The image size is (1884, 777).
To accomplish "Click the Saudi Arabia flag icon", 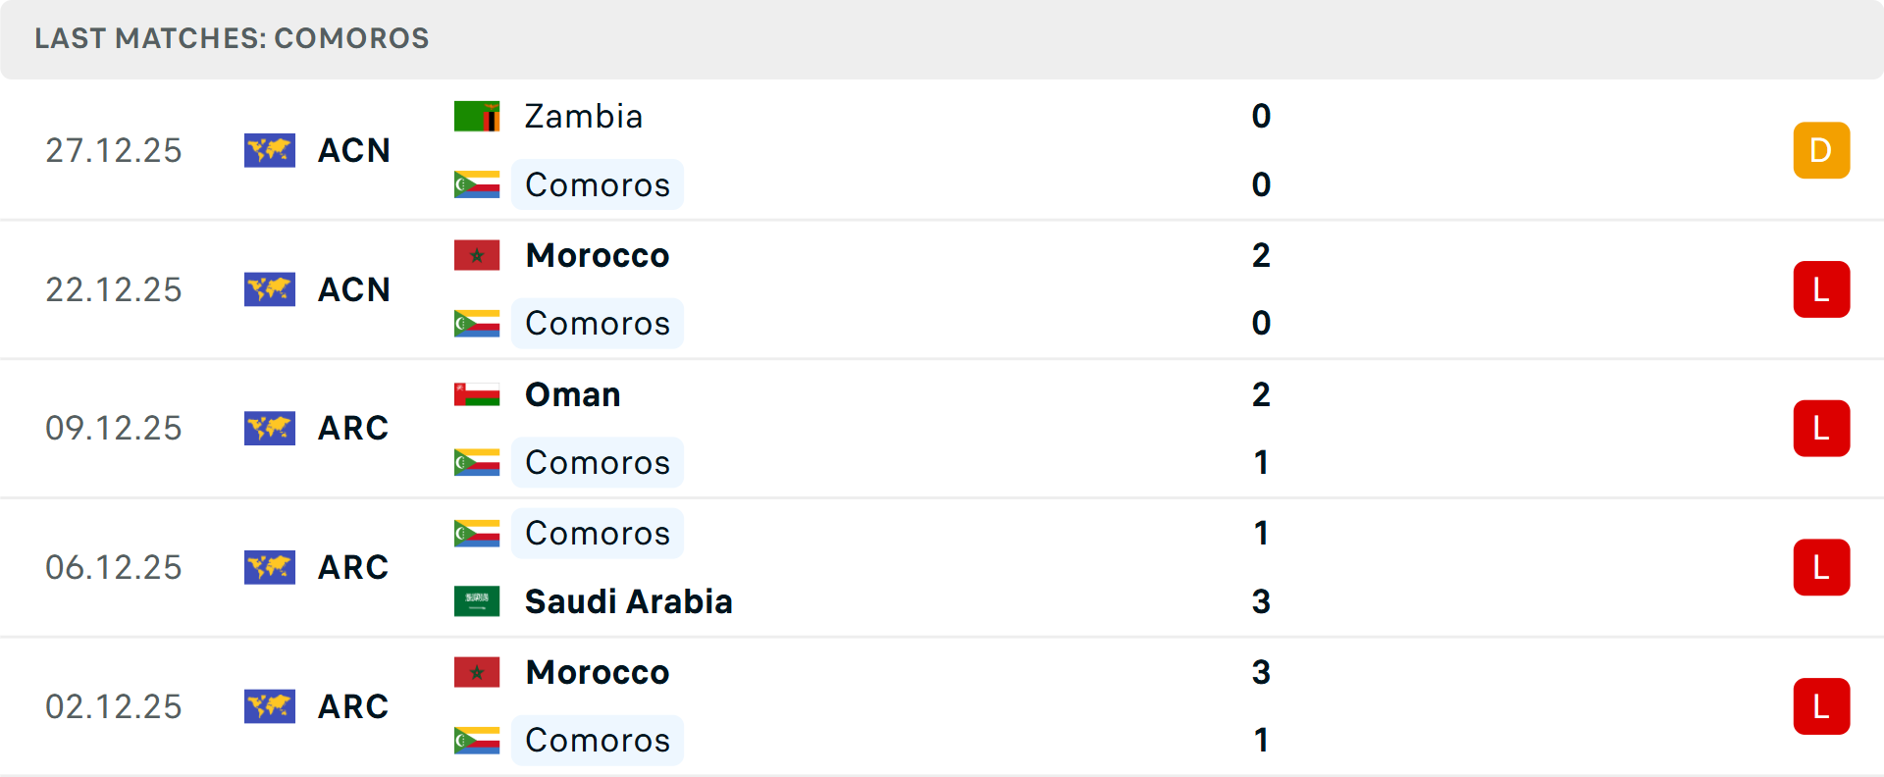I will pyautogui.click(x=477, y=601).
